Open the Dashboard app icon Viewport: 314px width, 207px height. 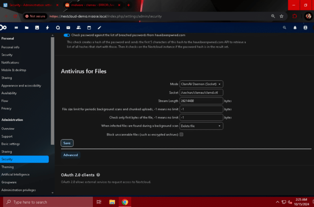16,28
